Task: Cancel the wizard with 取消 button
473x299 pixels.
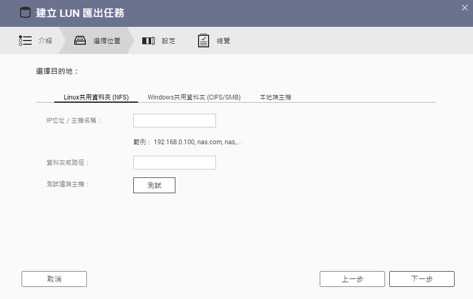Action: click(x=54, y=279)
